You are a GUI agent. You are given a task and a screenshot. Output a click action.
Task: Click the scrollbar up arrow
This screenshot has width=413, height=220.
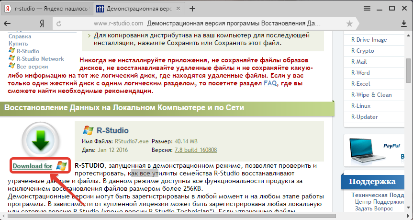(409, 35)
